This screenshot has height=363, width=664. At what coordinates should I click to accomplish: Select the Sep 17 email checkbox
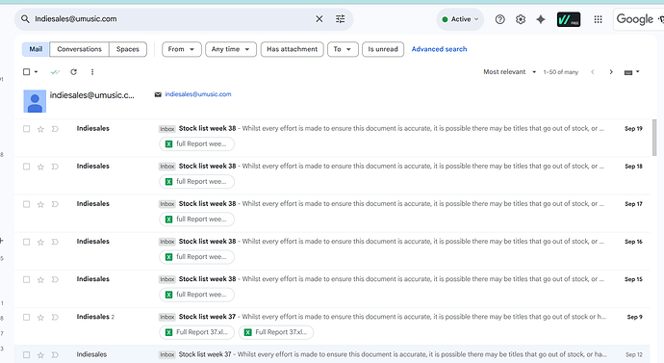26,204
